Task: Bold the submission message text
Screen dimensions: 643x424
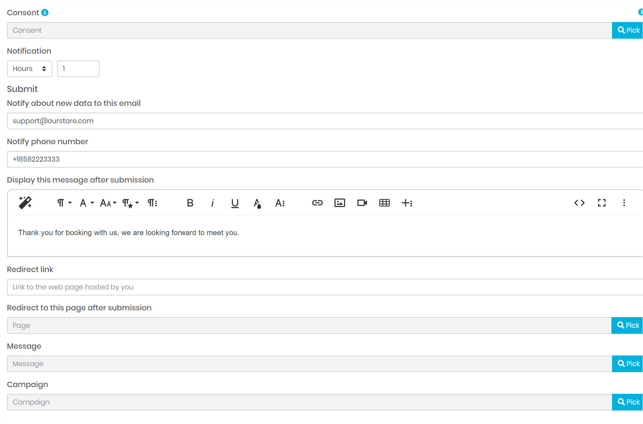Action: coord(190,203)
